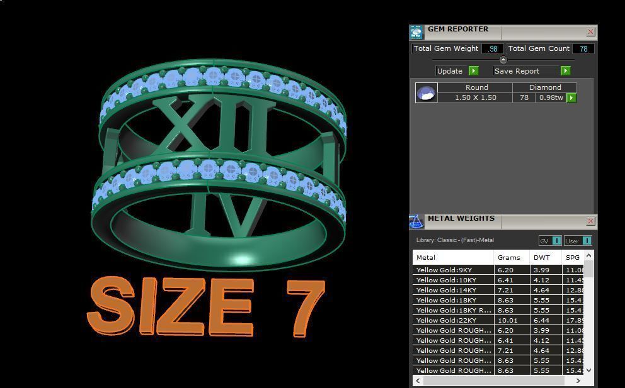Image resolution: width=625 pixels, height=388 pixels.
Task: Click the 6.44 DWT cell
Action: click(x=546, y=320)
